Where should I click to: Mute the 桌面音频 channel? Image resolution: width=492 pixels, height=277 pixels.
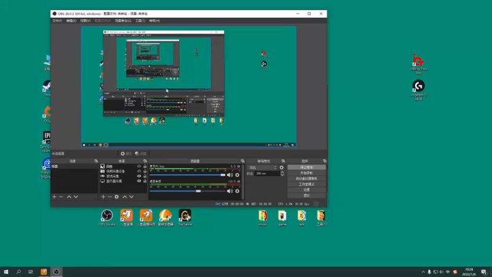point(230,191)
